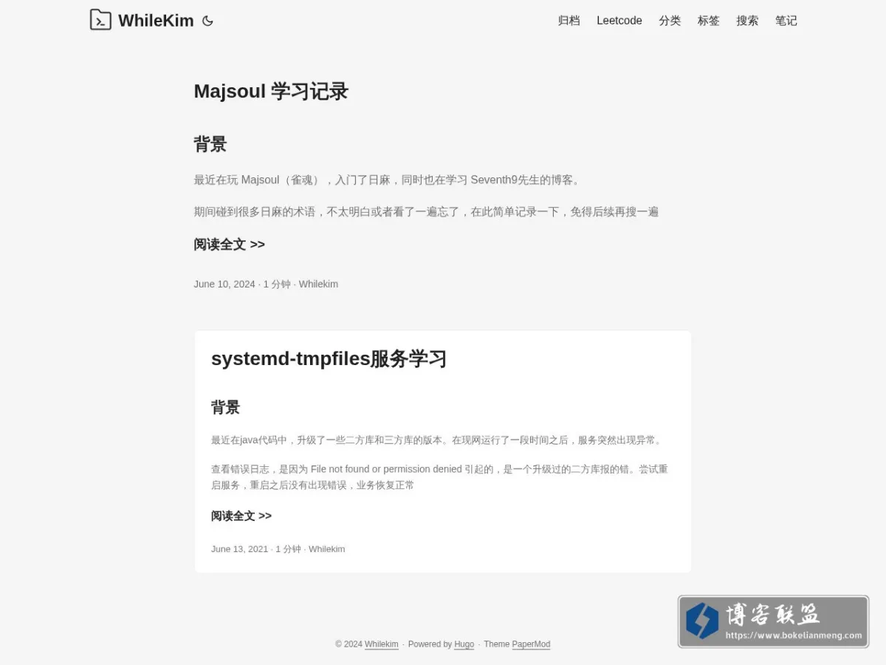Click the 背景 heading in the systemd-tmpfiles card
Image resolution: width=886 pixels, height=665 pixels.
(225, 407)
